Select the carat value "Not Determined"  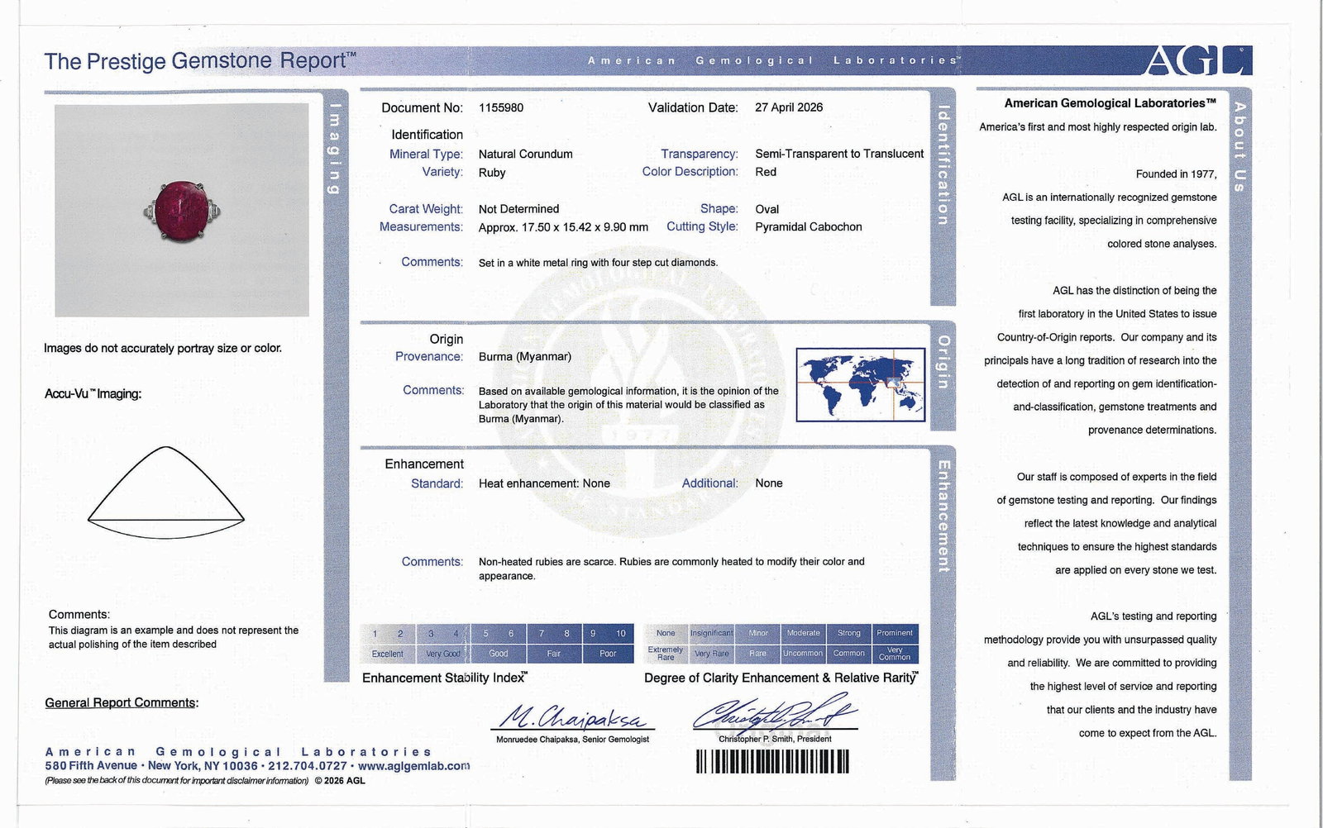point(519,209)
